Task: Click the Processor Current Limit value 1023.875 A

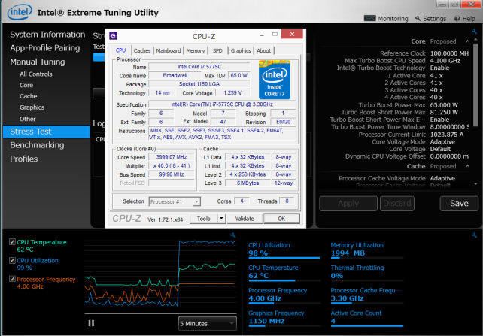Action: pyautogui.click(x=447, y=135)
